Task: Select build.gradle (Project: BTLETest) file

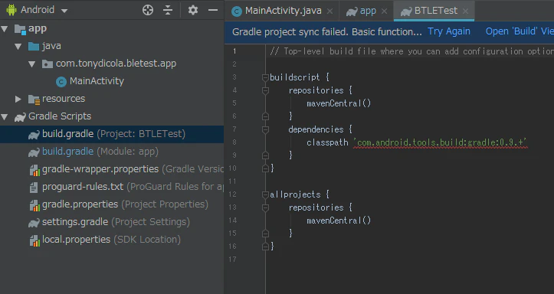Action: 112,134
